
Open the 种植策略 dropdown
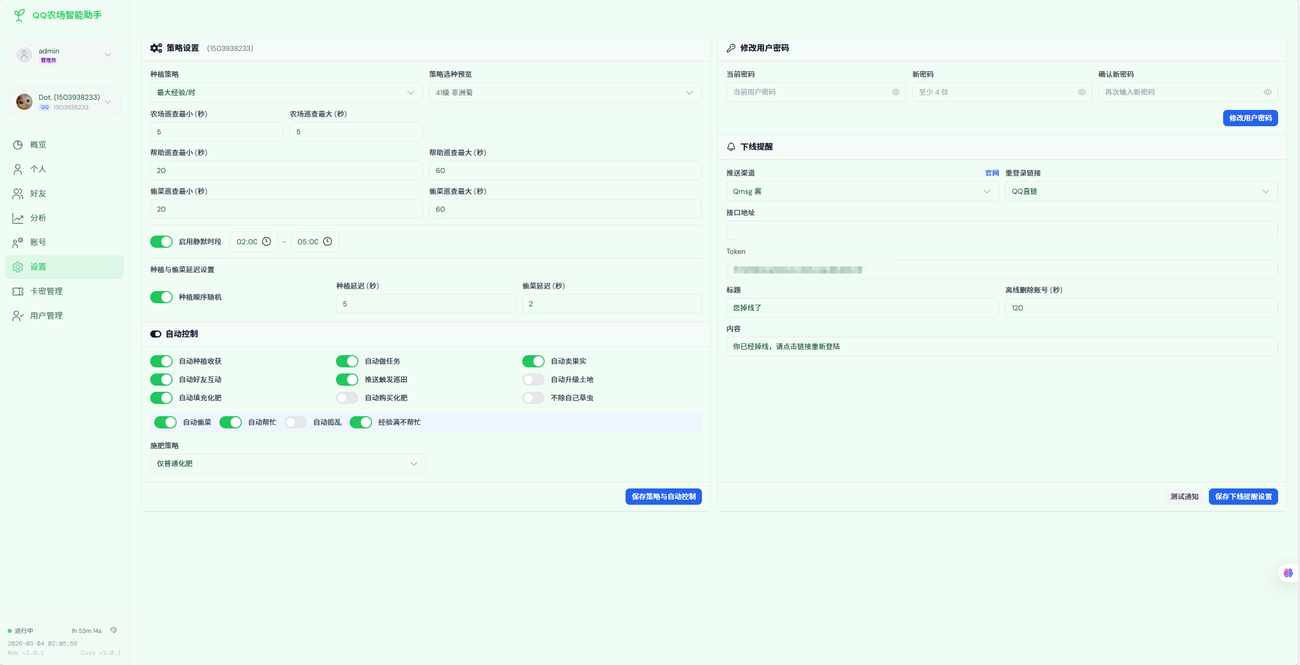[286, 93]
